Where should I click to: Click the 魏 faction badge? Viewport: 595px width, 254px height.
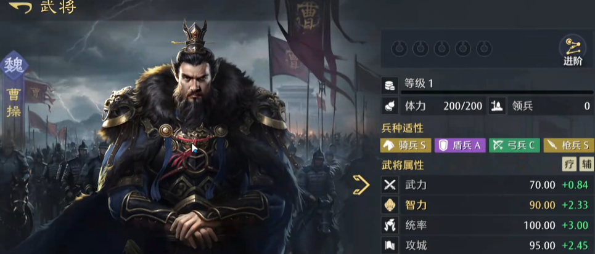(14, 65)
